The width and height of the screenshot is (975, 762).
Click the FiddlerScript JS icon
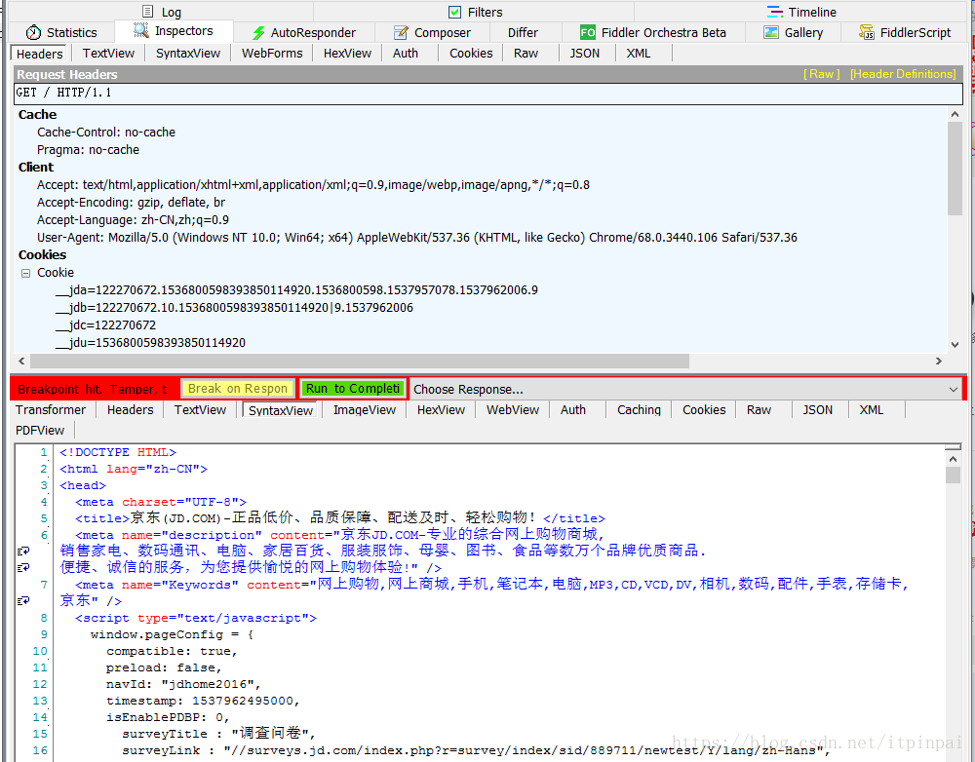pos(867,32)
